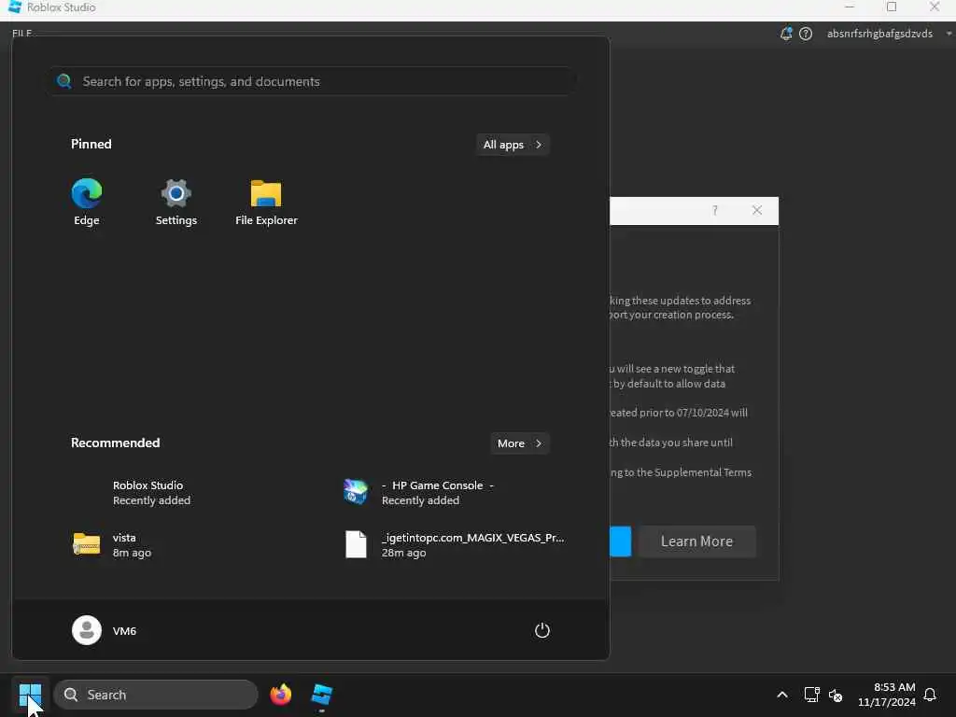Click the taskbar Search box

point(156,695)
